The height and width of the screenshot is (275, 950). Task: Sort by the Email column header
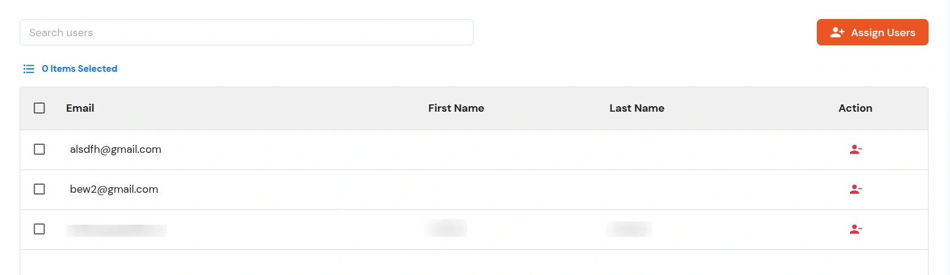(80, 108)
